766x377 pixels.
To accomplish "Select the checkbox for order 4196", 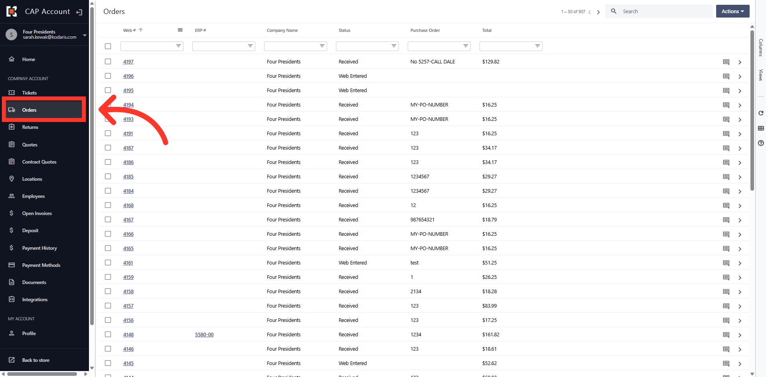I will [x=108, y=76].
